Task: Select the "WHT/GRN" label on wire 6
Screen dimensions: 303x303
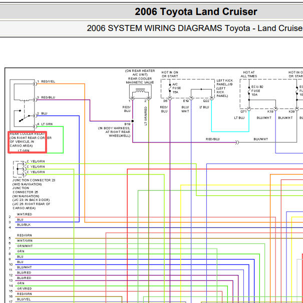Action: point(25,241)
